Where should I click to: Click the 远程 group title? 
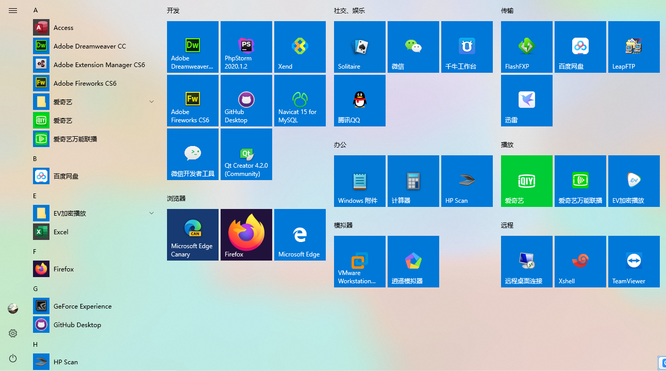(x=507, y=225)
